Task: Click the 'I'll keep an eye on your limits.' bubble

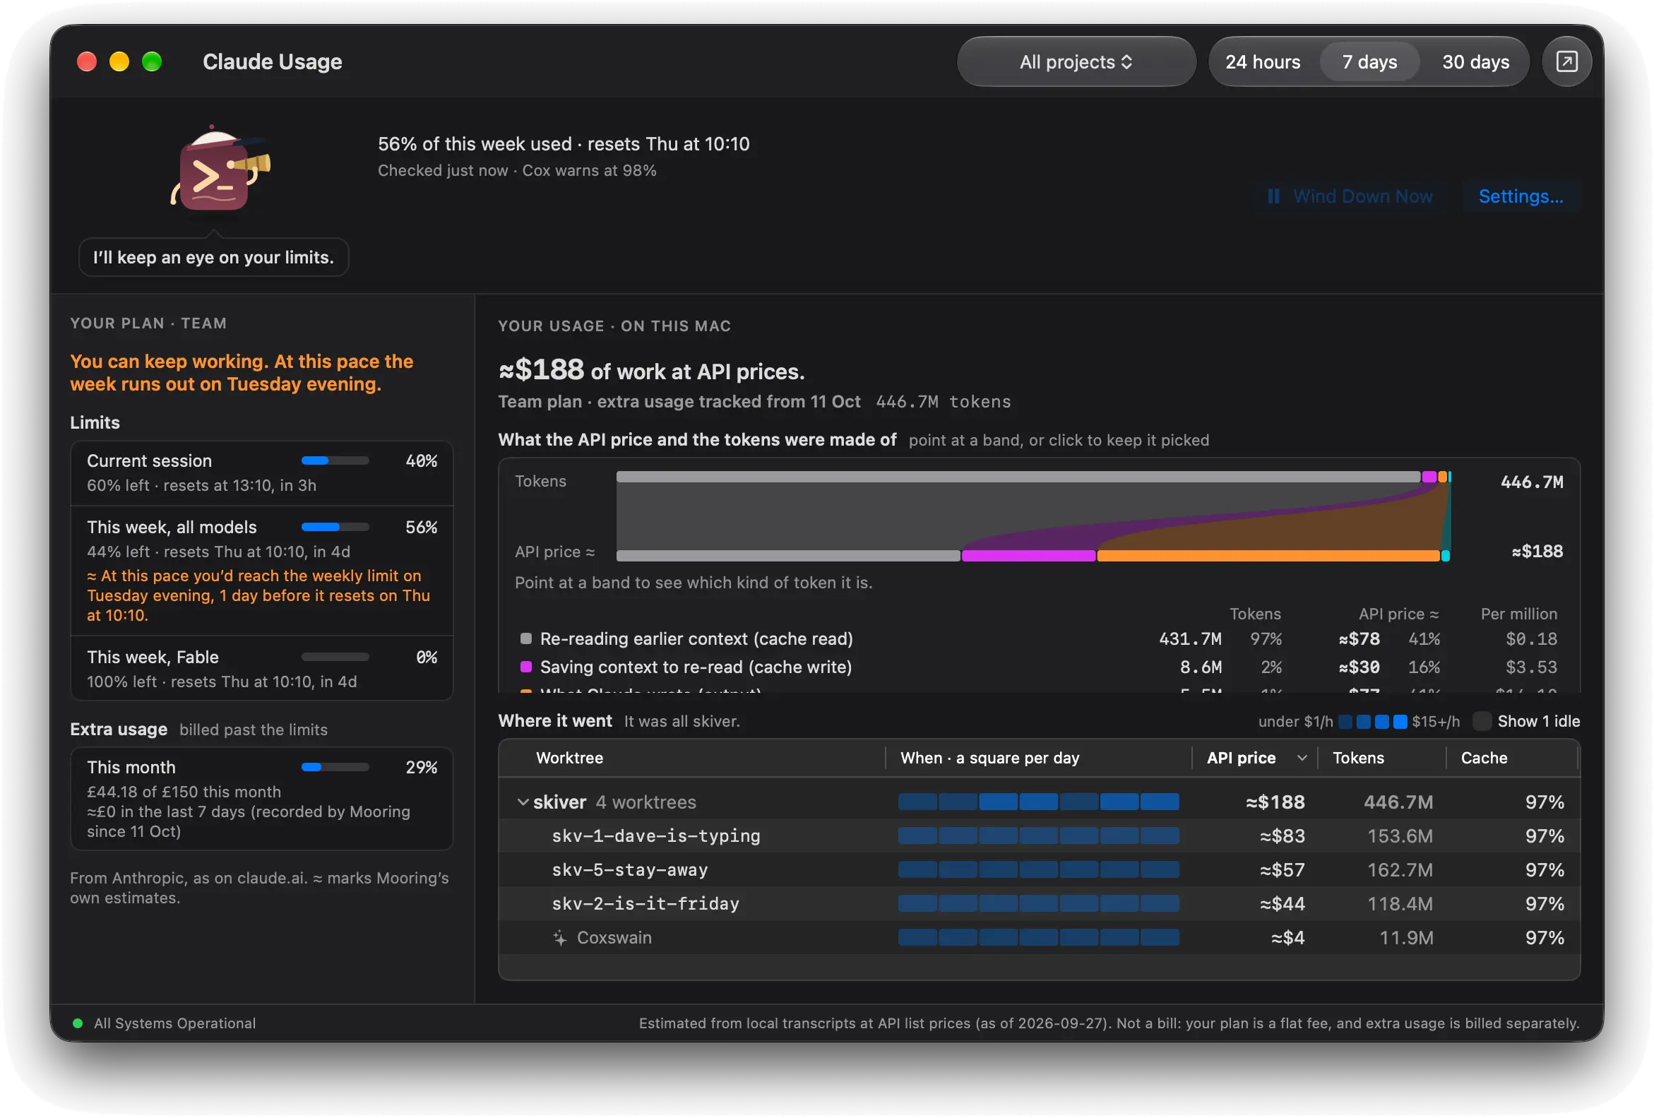Action: pos(213,258)
